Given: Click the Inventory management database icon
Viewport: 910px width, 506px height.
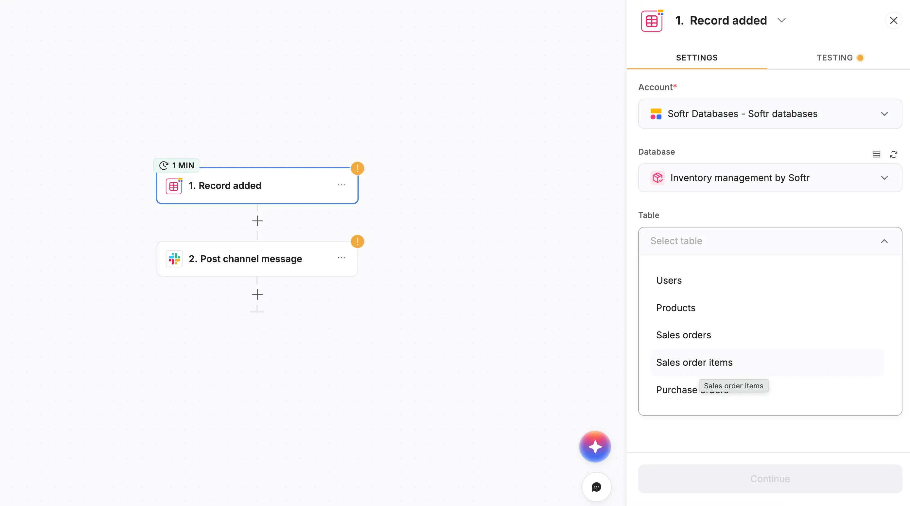Looking at the screenshot, I should 657,178.
